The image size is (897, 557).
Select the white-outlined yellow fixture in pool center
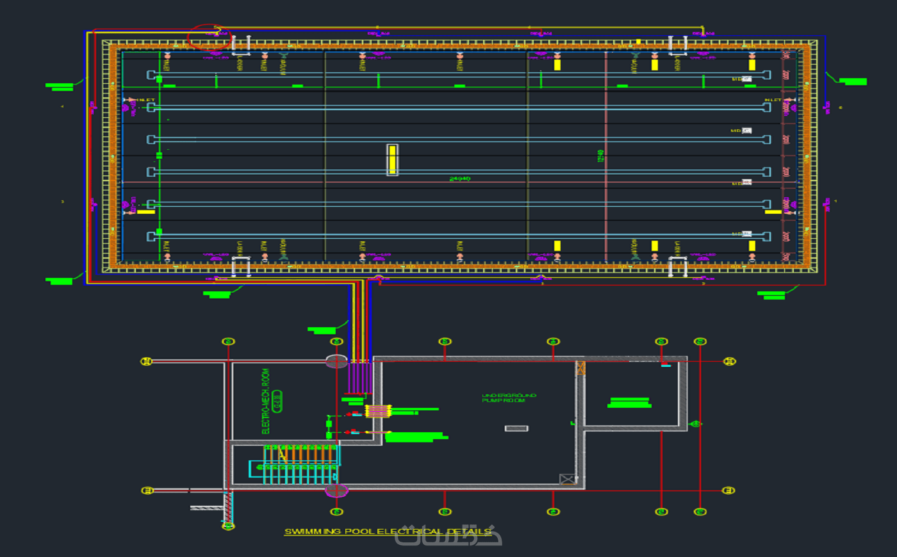coord(392,159)
